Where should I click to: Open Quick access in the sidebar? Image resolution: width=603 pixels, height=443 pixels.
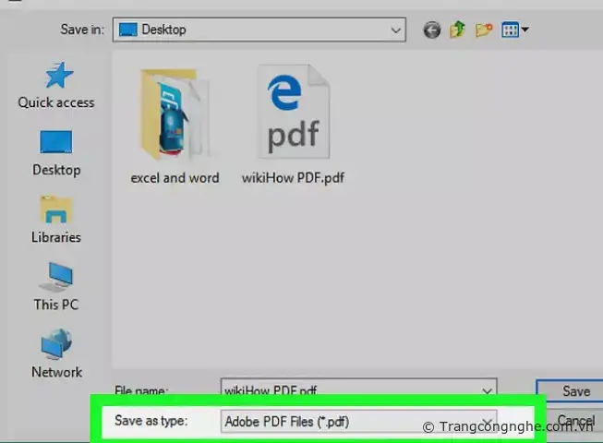56,85
